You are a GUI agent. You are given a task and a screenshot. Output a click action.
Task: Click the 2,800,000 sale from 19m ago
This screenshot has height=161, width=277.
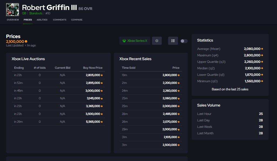coord(151,75)
